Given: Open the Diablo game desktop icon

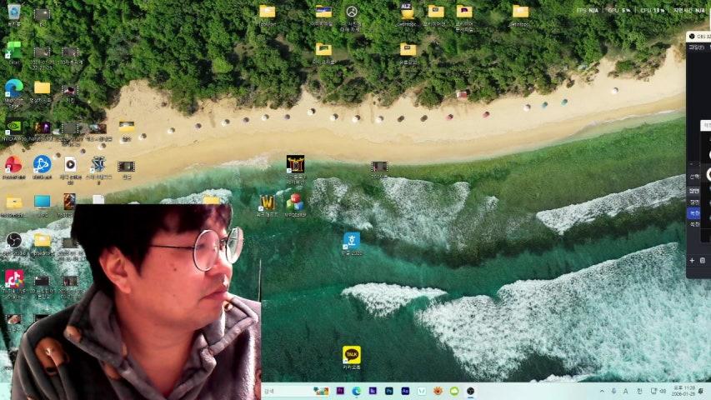Looking at the screenshot, I should click(x=295, y=164).
